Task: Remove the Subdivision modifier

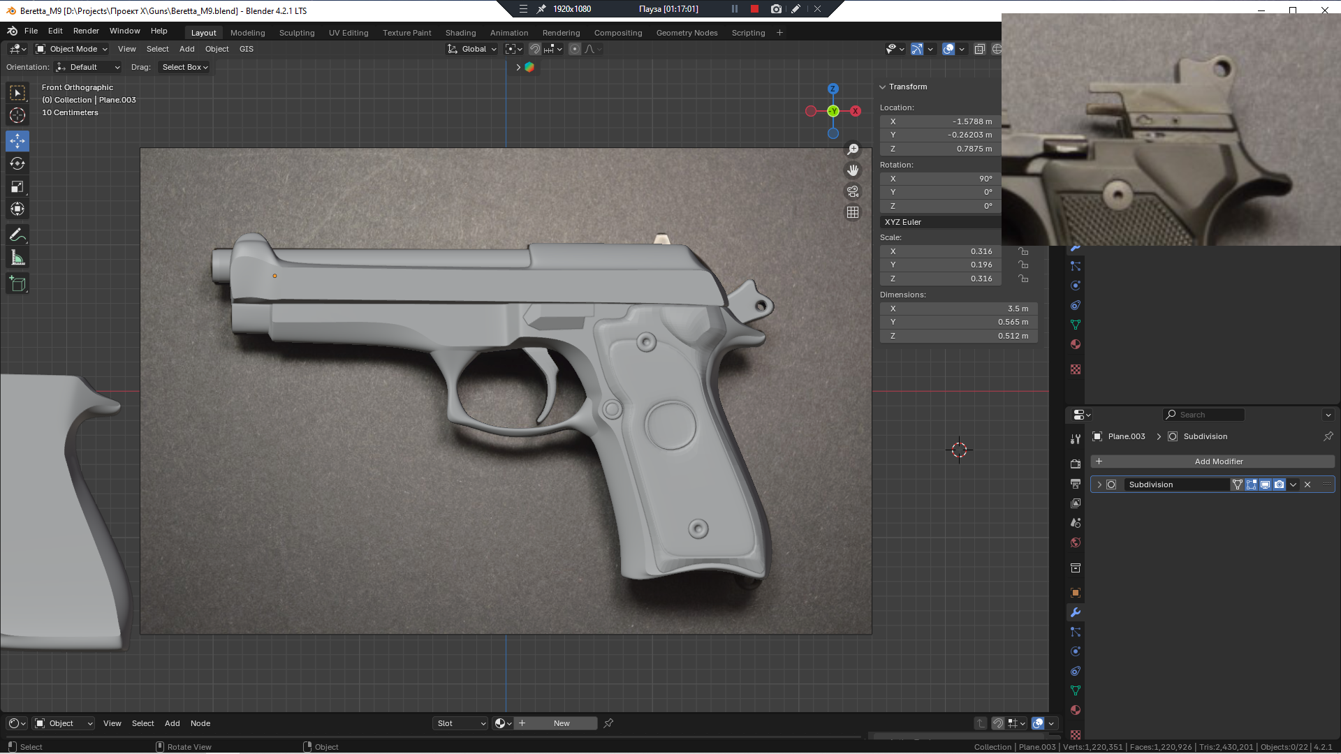Action: [x=1307, y=485]
